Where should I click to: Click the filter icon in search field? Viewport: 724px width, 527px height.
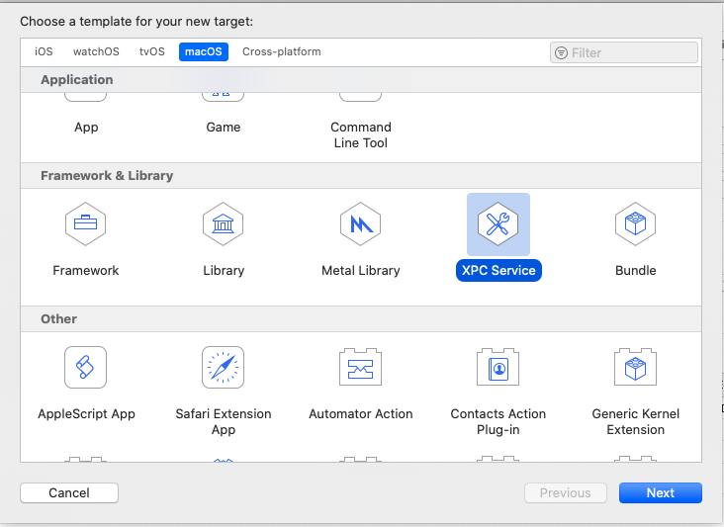[561, 52]
